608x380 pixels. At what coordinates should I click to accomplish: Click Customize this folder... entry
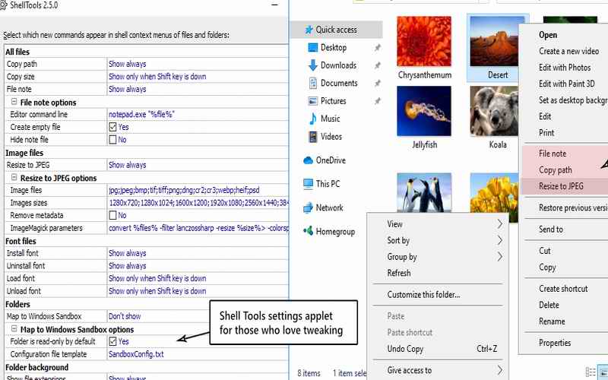[423, 295]
